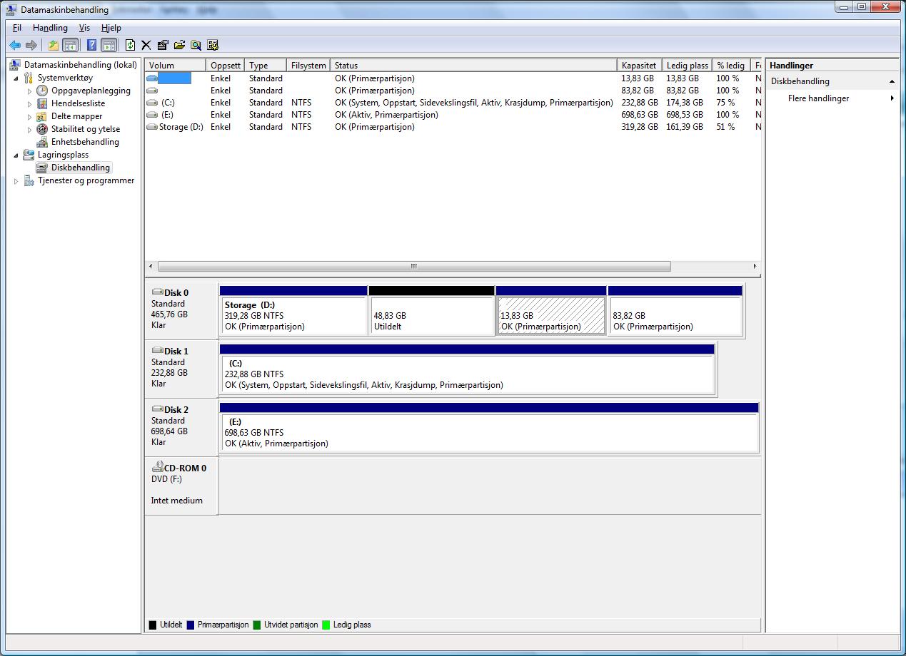Open the Hjelp menu
Viewport: 906px width, 656px height.
click(111, 28)
